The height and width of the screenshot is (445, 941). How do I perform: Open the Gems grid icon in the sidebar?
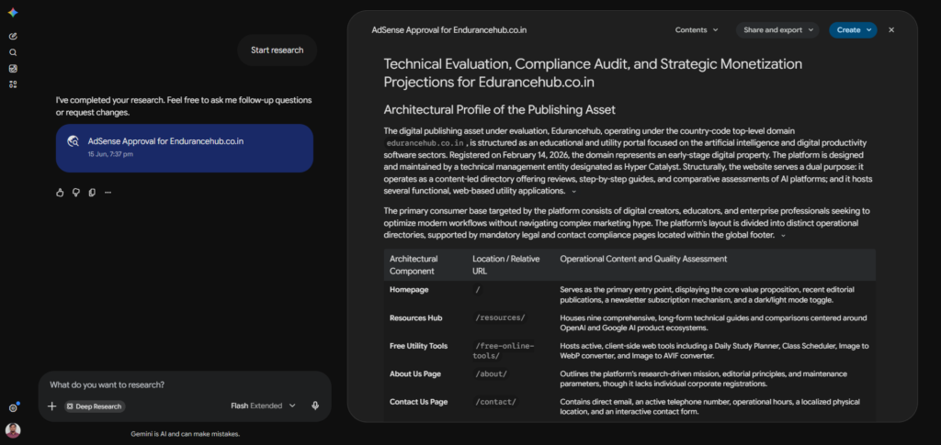(x=13, y=84)
